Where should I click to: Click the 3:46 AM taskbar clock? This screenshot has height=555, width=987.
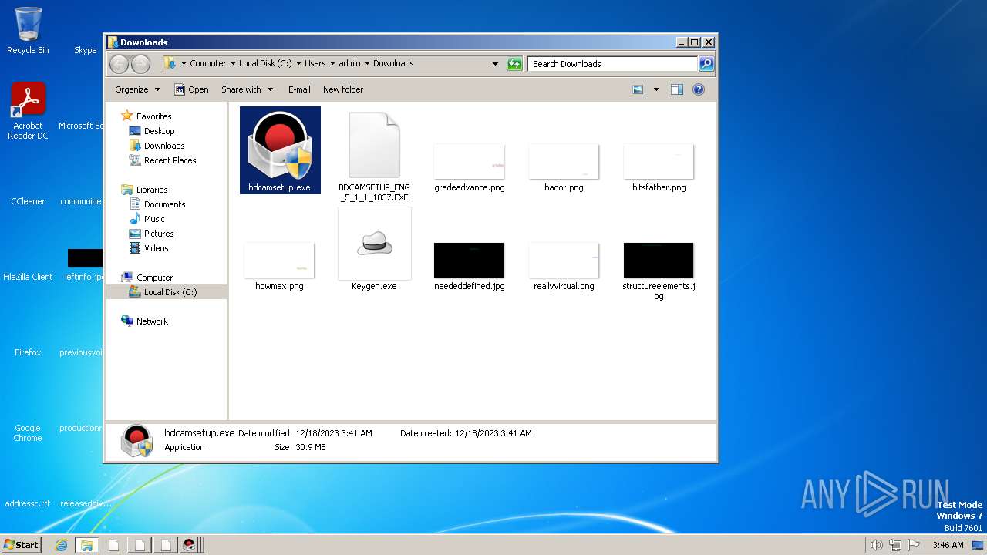coord(948,545)
